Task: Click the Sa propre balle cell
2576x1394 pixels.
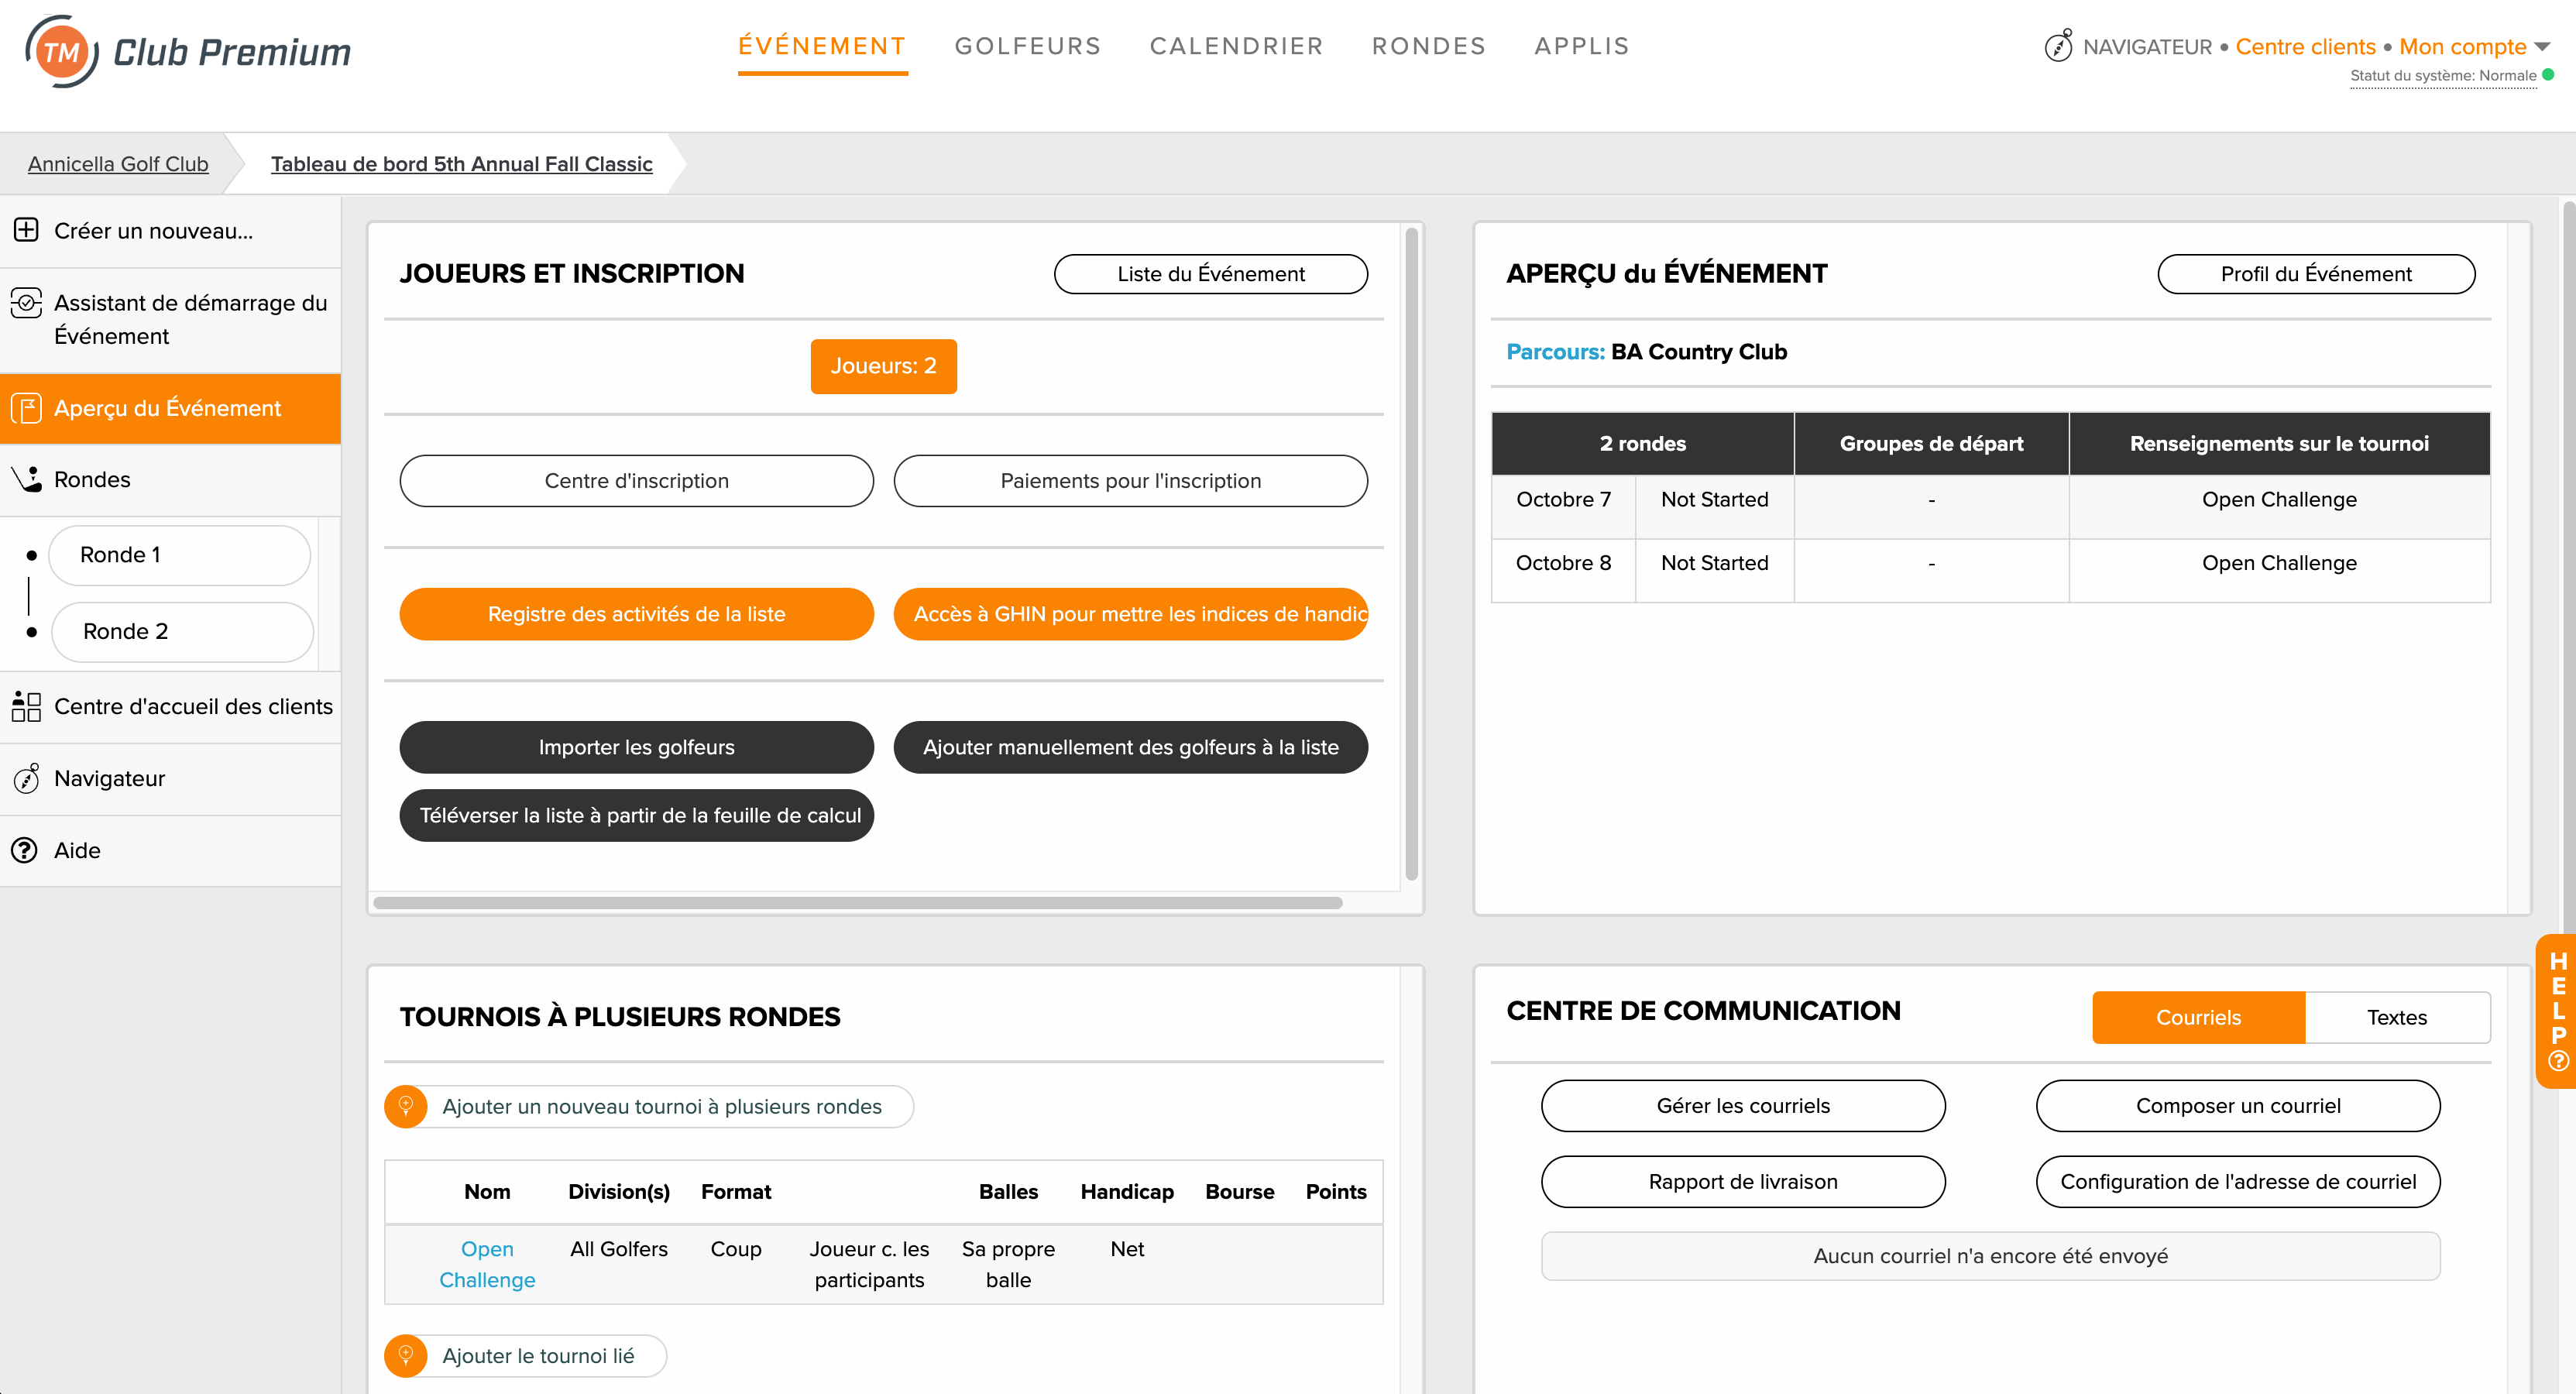Action: click(x=1008, y=1264)
